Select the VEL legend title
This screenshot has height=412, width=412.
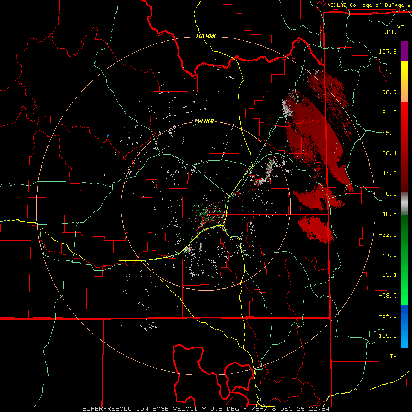(402, 27)
